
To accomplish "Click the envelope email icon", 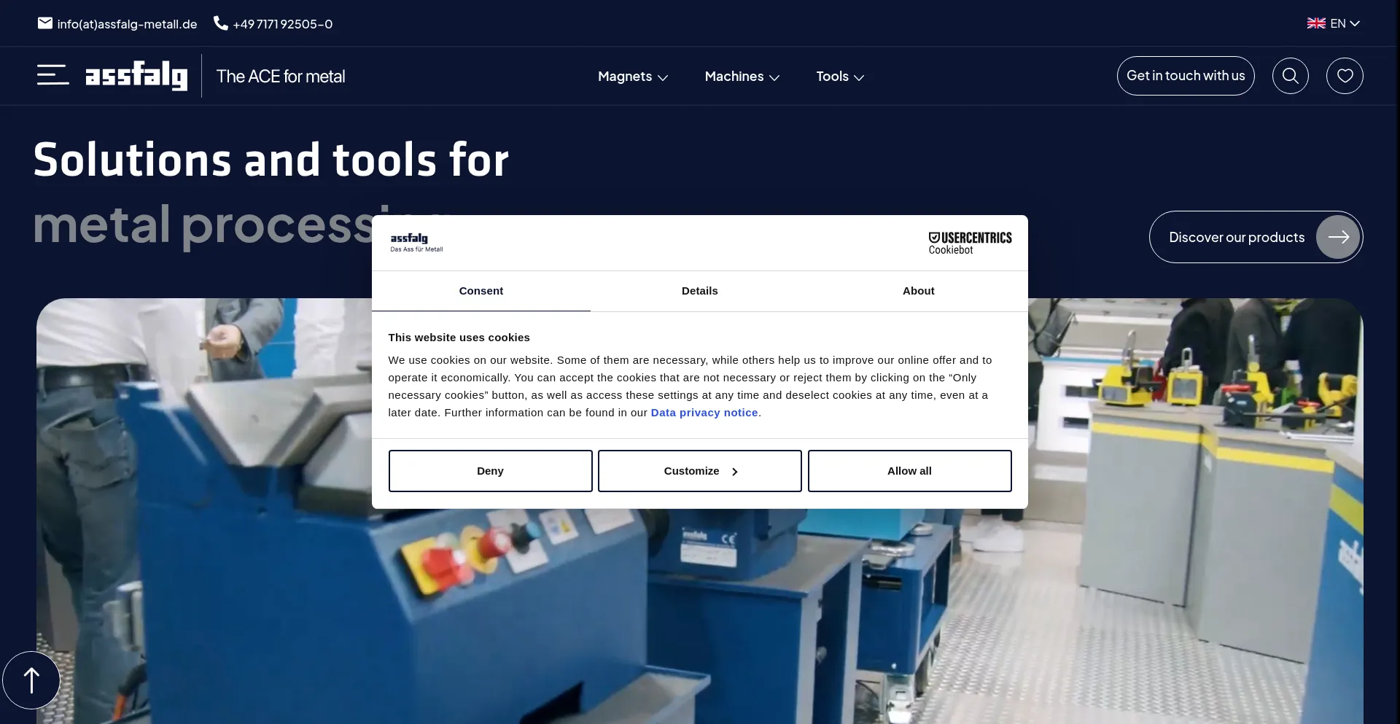I will (x=45, y=23).
